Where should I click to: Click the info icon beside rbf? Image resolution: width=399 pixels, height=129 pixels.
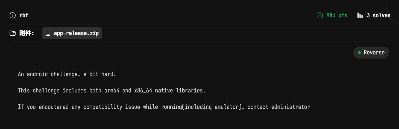pos(13,15)
